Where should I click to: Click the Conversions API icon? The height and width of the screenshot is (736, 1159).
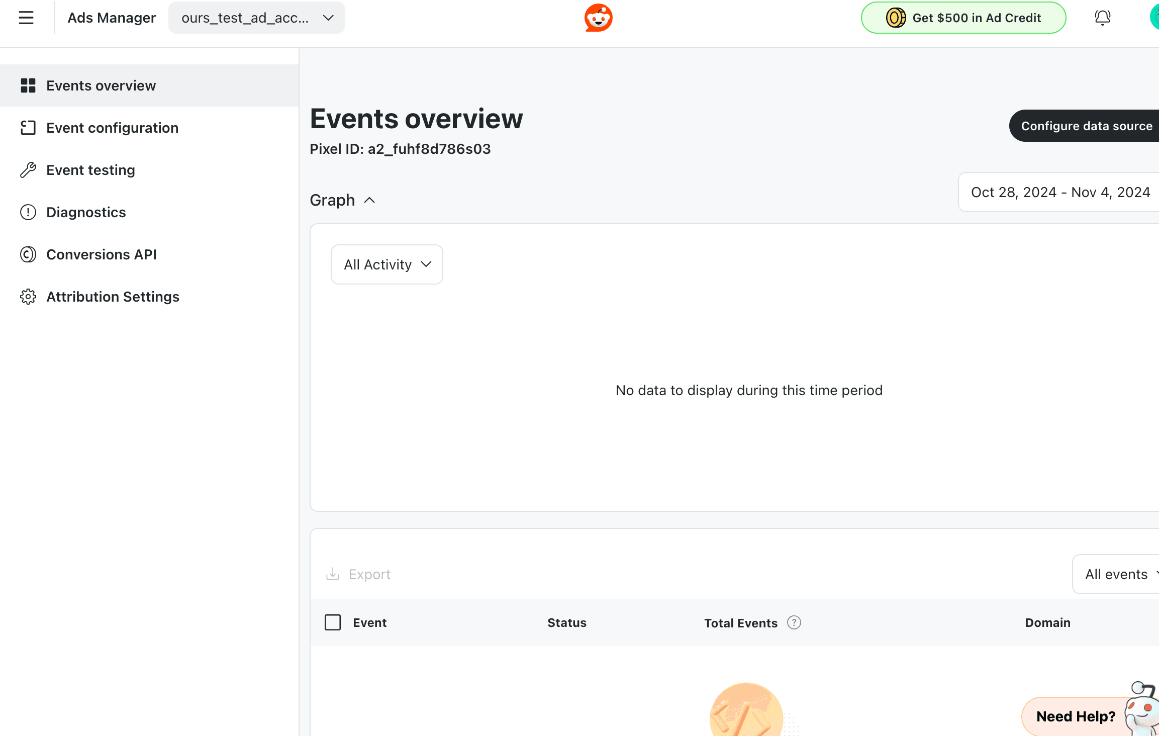(x=28, y=254)
